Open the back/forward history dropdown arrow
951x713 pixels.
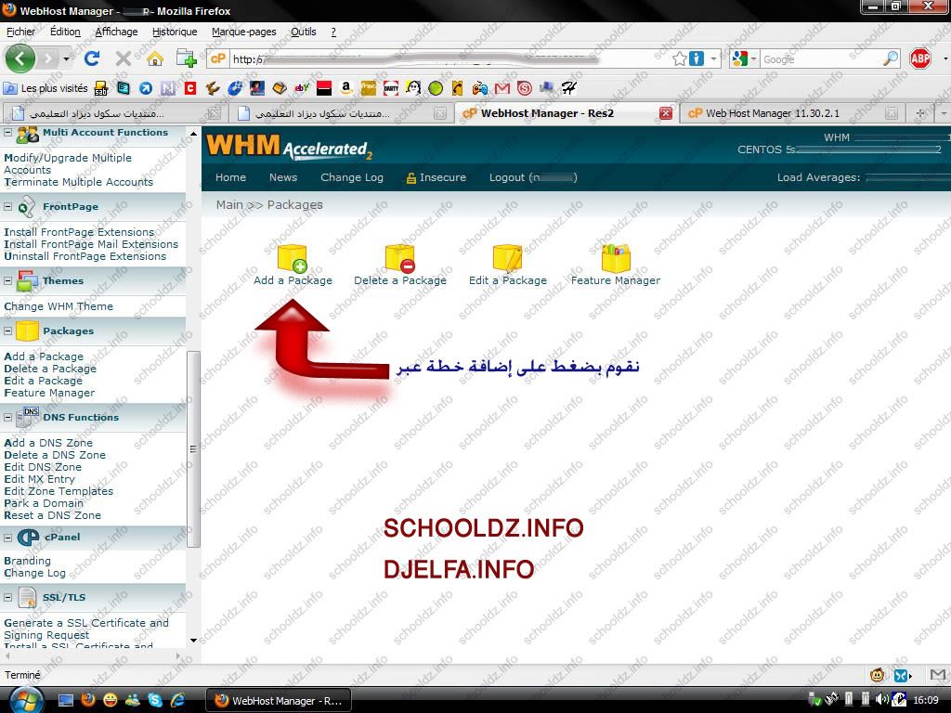66,58
